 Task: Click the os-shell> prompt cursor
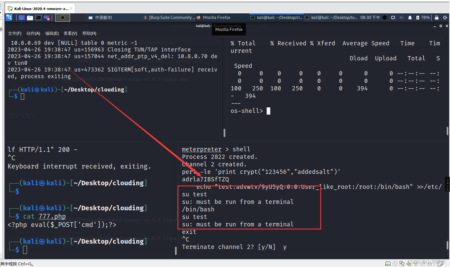click(268, 111)
